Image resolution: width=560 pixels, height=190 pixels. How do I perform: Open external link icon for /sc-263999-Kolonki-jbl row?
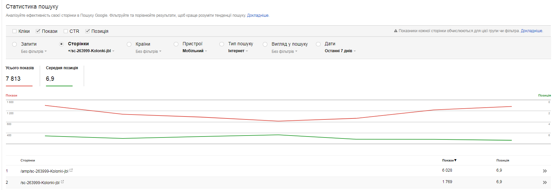pos(62,182)
